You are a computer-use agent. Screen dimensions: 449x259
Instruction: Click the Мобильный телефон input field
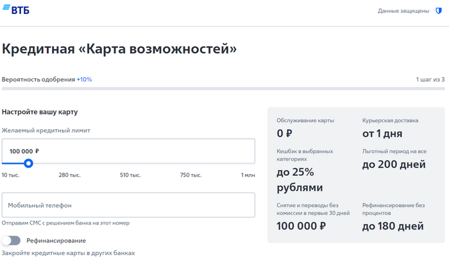point(128,205)
